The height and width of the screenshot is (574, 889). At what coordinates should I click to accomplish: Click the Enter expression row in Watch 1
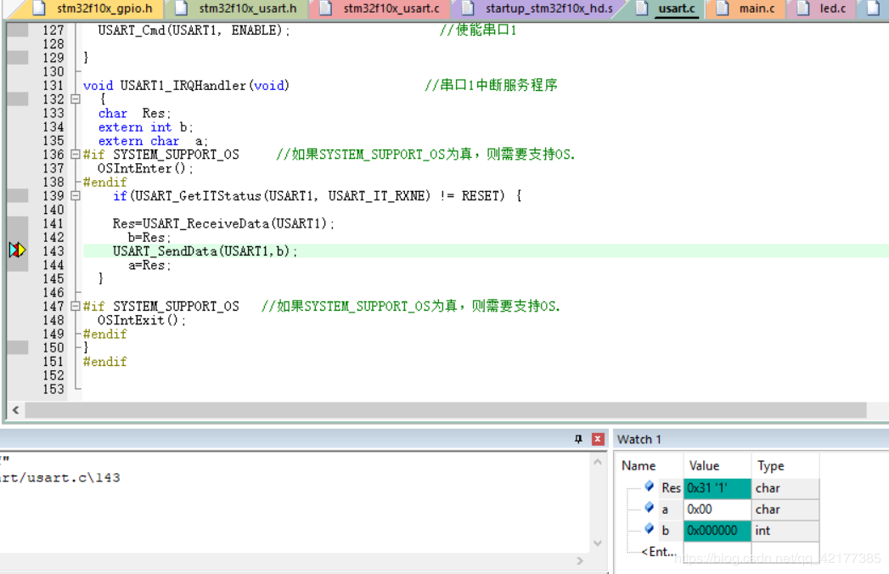coord(659,552)
